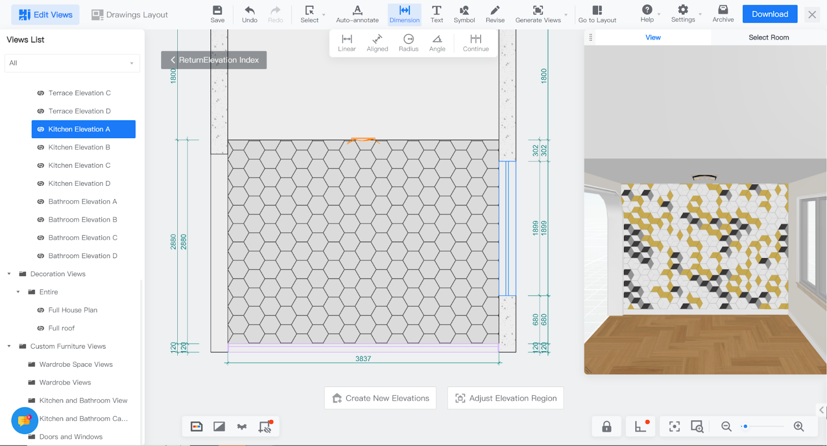The width and height of the screenshot is (827, 446).
Task: Switch to the Select Room tab
Action: click(x=769, y=37)
